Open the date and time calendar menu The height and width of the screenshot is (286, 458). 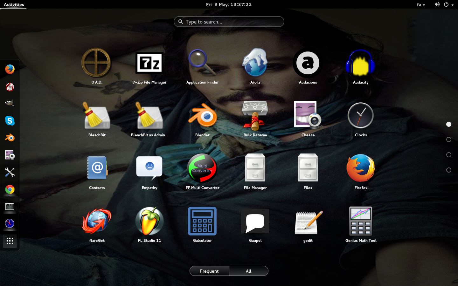[x=229, y=4]
